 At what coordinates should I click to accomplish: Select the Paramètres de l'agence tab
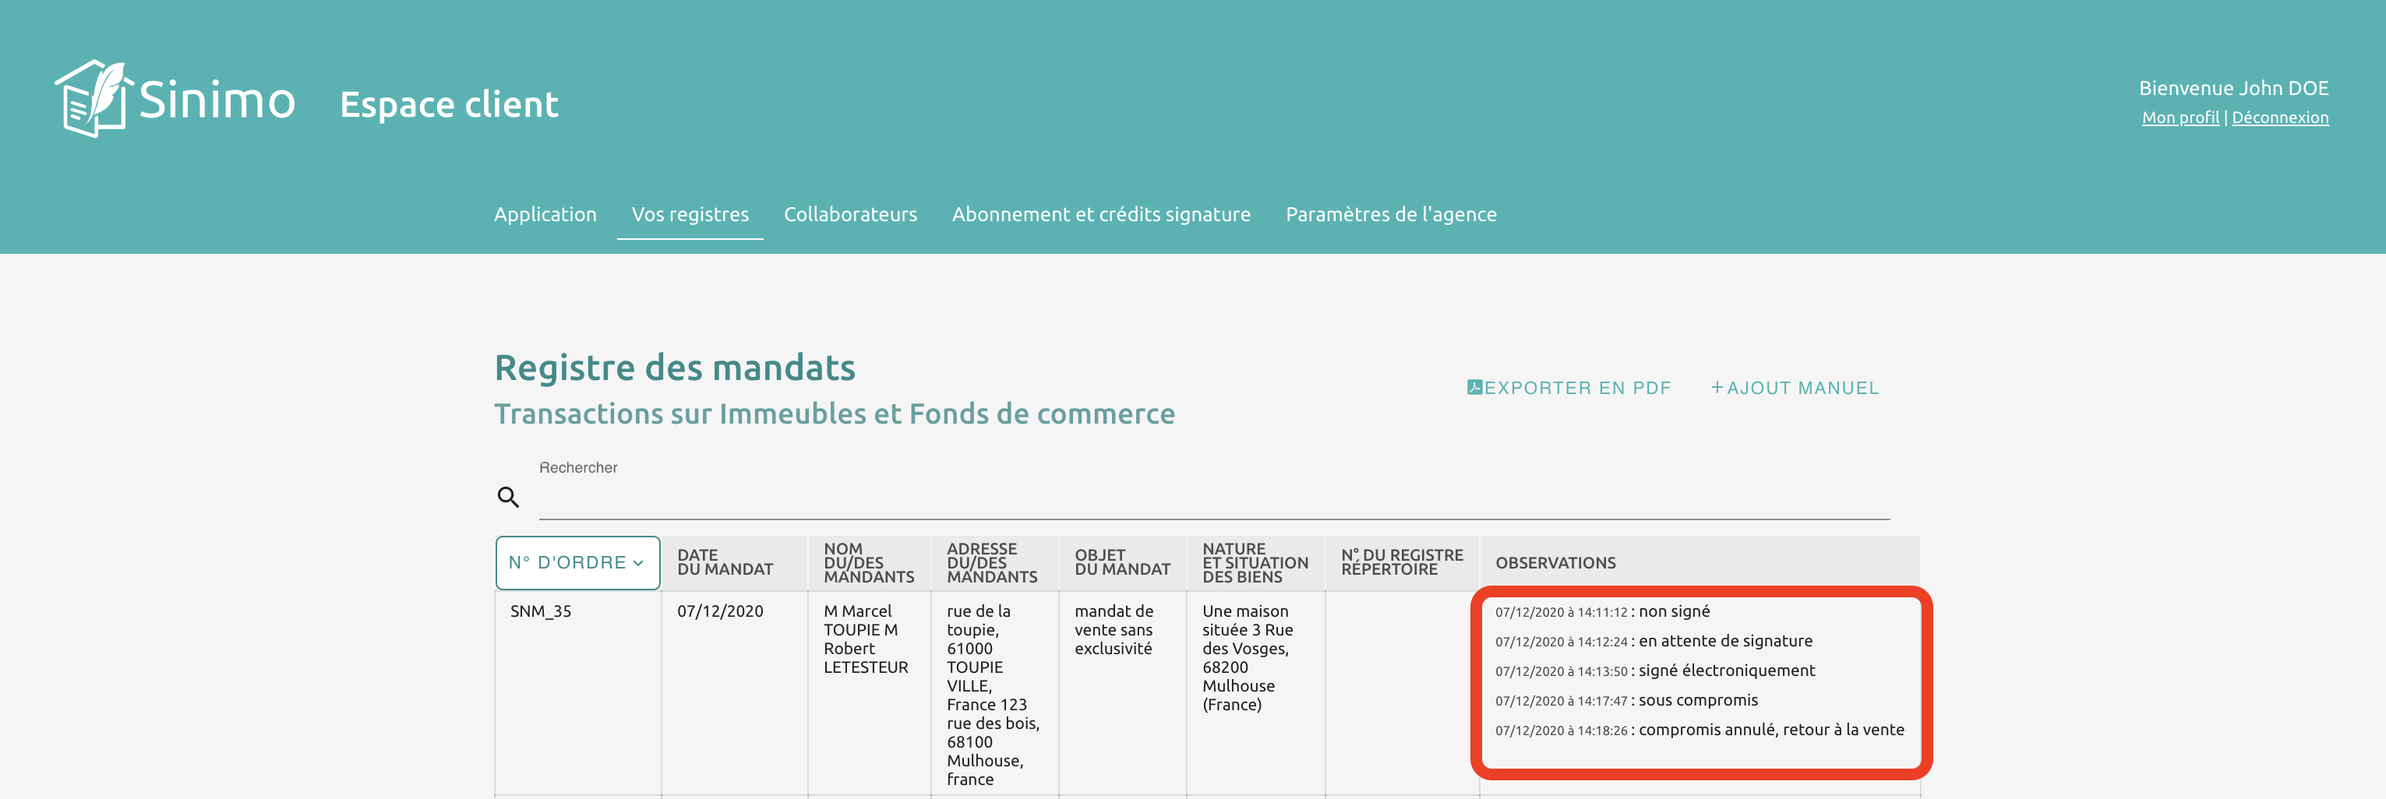(1391, 214)
